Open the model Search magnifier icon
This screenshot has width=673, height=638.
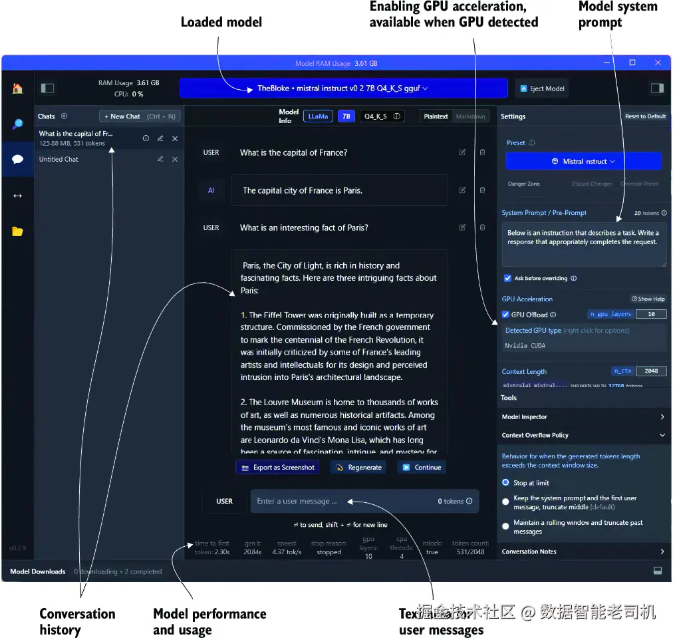click(x=17, y=124)
